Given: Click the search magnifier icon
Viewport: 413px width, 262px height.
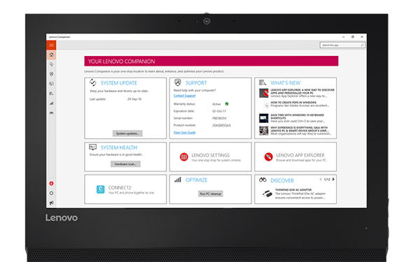Looking at the screenshot, I should 362,45.
